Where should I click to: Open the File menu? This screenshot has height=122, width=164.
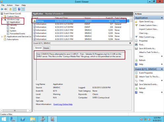click(x=3, y=5)
